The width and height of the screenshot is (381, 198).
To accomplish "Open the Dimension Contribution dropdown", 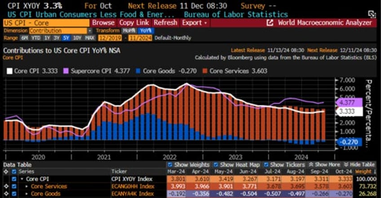I will 90,31.
